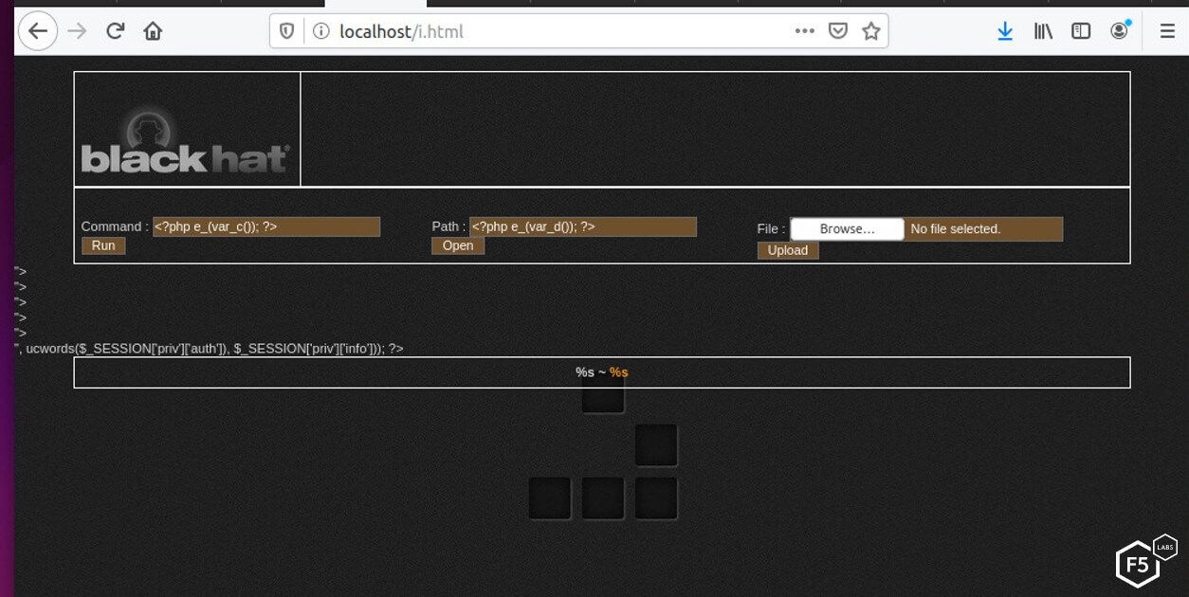Click the Firefox Account profile icon
This screenshot has width=1189, height=597.
point(1119,30)
